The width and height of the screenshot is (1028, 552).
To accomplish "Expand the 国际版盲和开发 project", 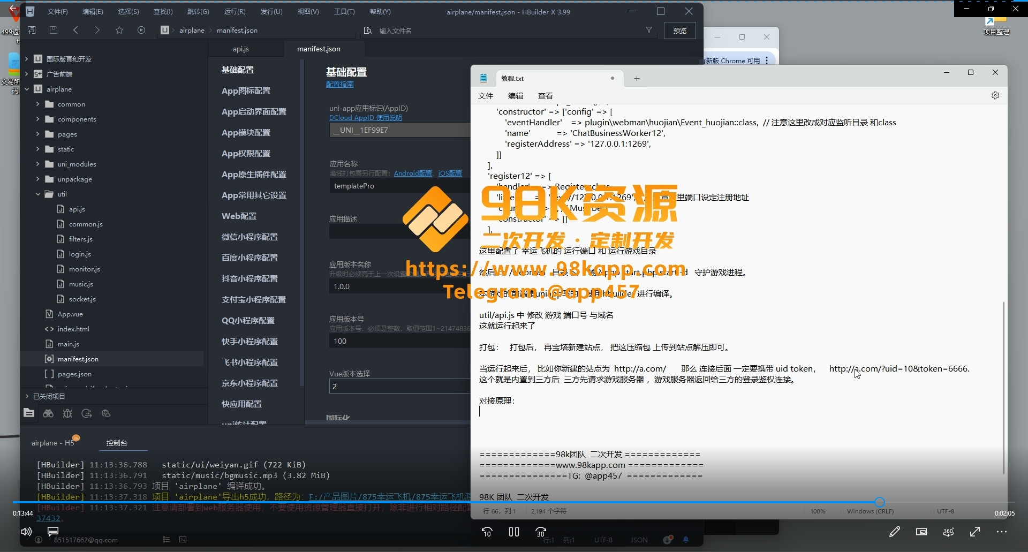I will (x=26, y=59).
